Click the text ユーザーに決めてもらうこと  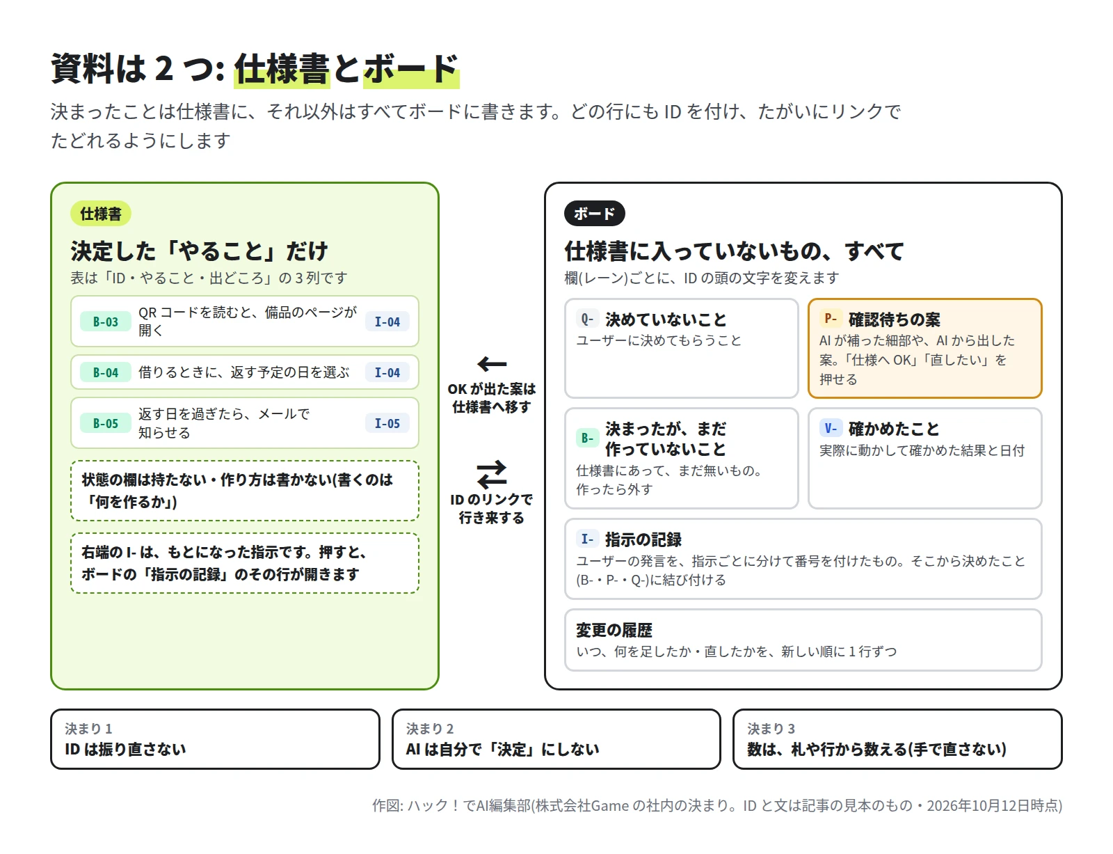[659, 340]
